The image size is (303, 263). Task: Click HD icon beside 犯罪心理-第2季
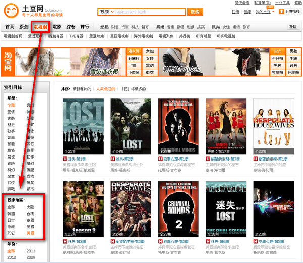160,242
